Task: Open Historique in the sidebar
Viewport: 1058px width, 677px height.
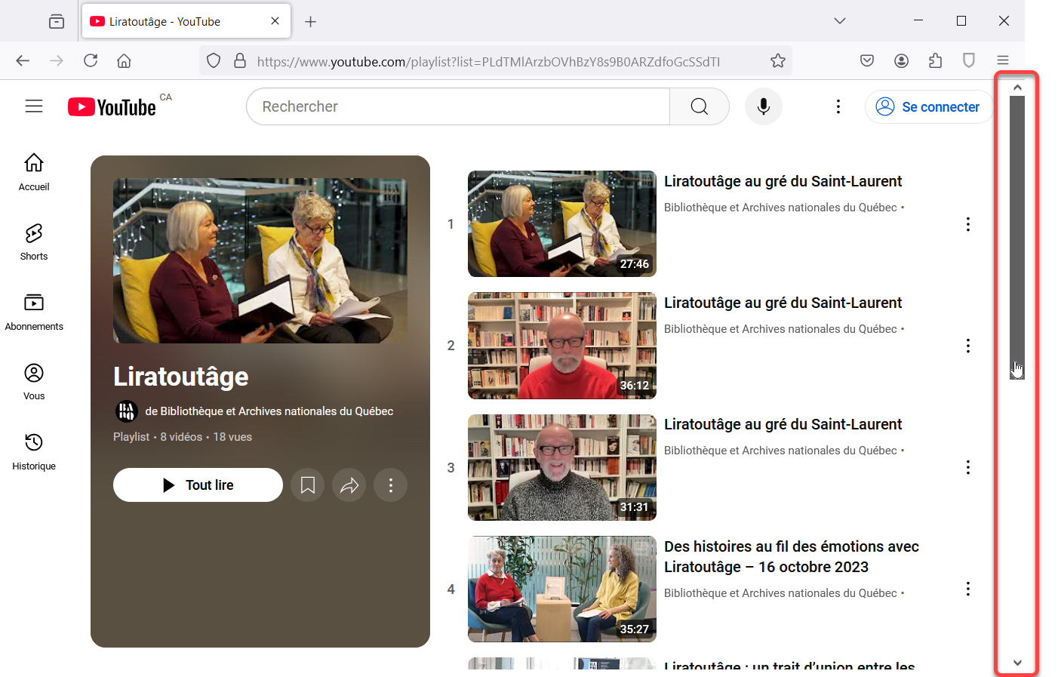Action: [x=34, y=452]
